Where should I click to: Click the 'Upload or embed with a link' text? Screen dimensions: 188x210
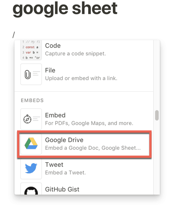coord(81,78)
